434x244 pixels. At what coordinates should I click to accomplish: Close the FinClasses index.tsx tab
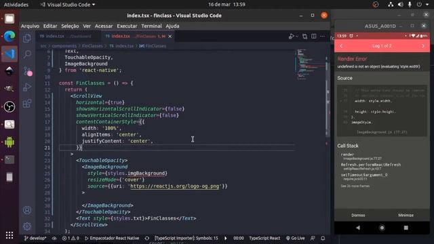(x=170, y=36)
